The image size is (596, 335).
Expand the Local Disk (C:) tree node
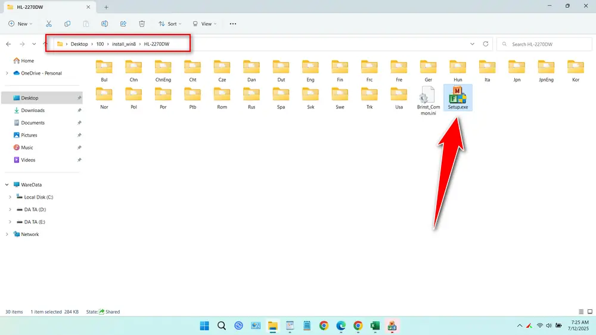(10, 197)
